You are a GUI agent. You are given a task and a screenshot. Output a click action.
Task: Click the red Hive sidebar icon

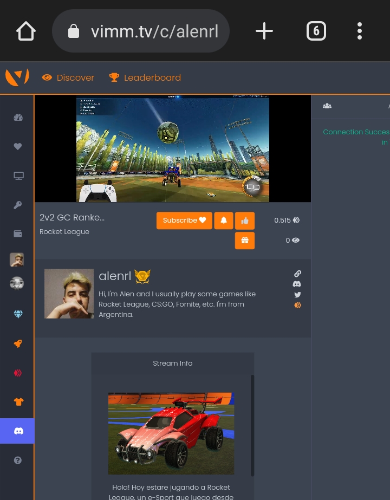tap(18, 373)
